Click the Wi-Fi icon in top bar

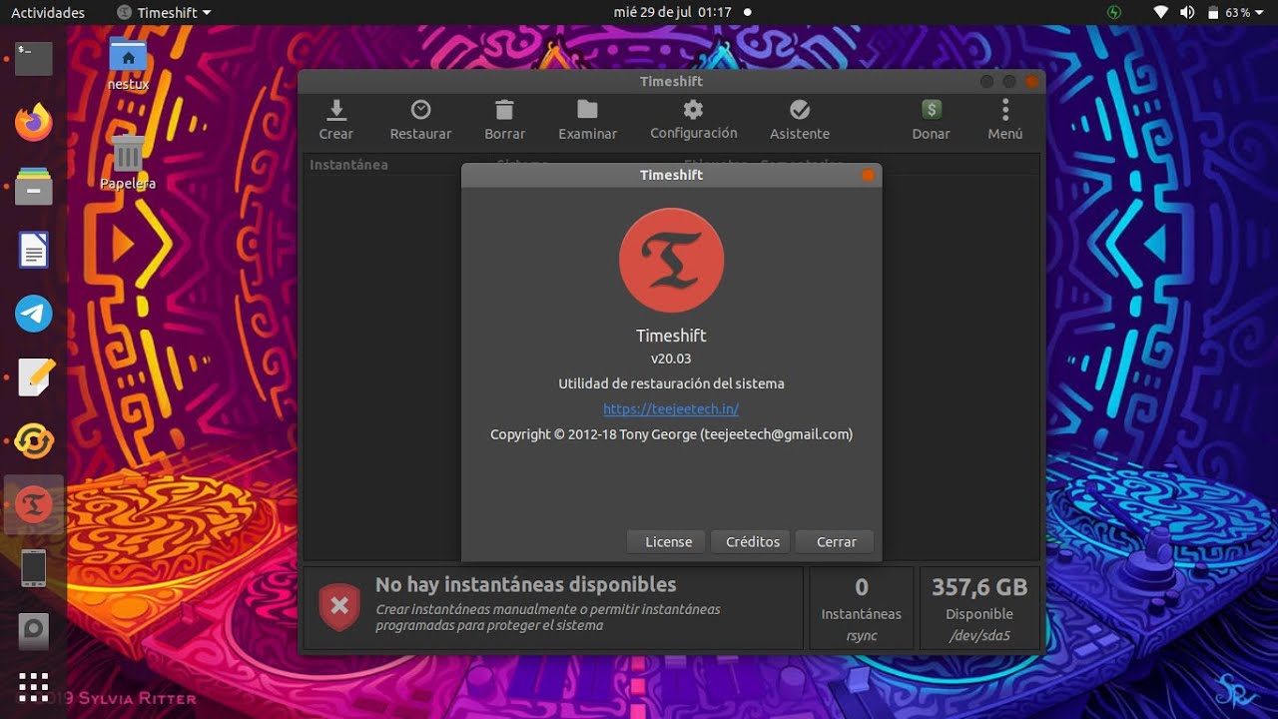tap(1160, 13)
